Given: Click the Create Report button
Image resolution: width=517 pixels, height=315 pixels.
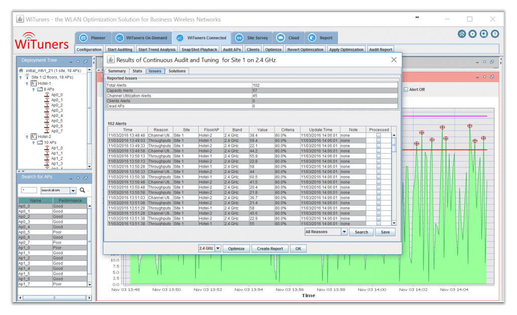Looking at the screenshot, I should pos(270,248).
